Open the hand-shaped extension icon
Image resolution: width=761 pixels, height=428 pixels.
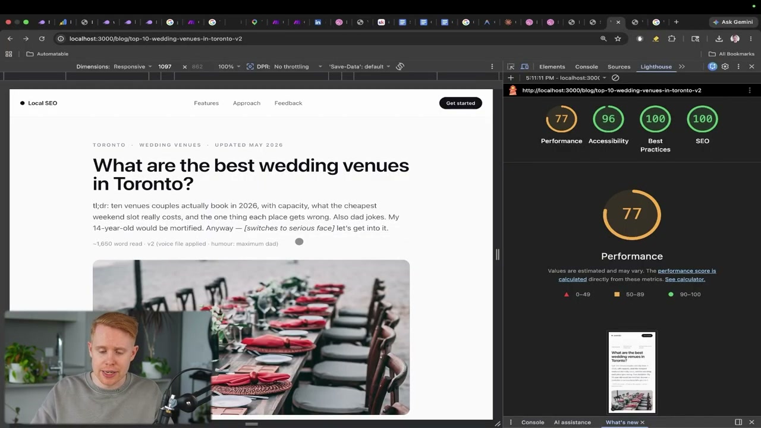tap(640, 39)
